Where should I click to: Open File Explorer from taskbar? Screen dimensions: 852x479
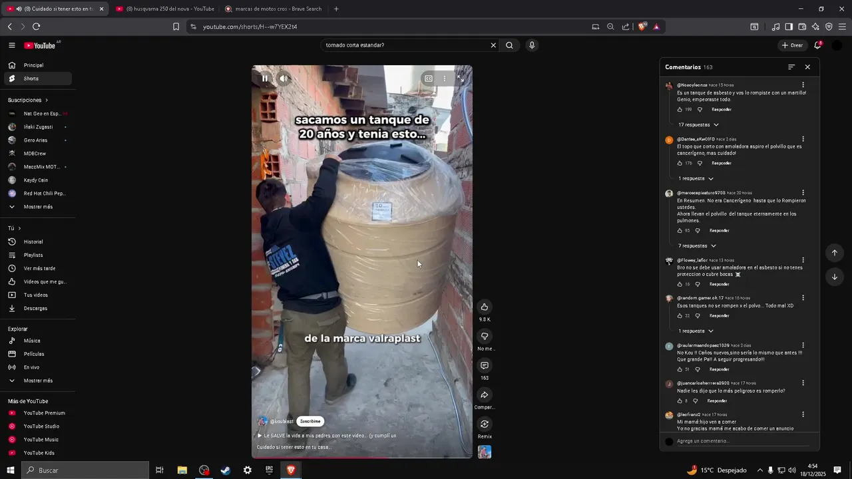coord(182,470)
